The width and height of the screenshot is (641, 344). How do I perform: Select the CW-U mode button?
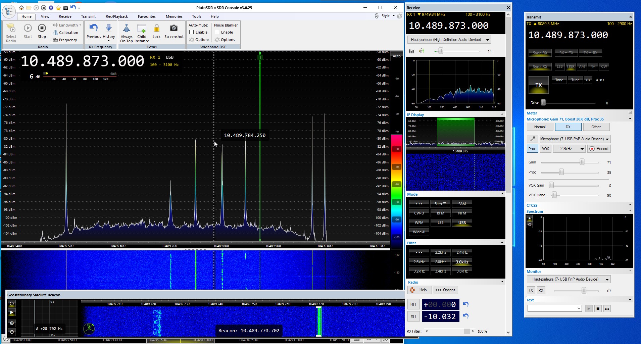[x=419, y=213]
